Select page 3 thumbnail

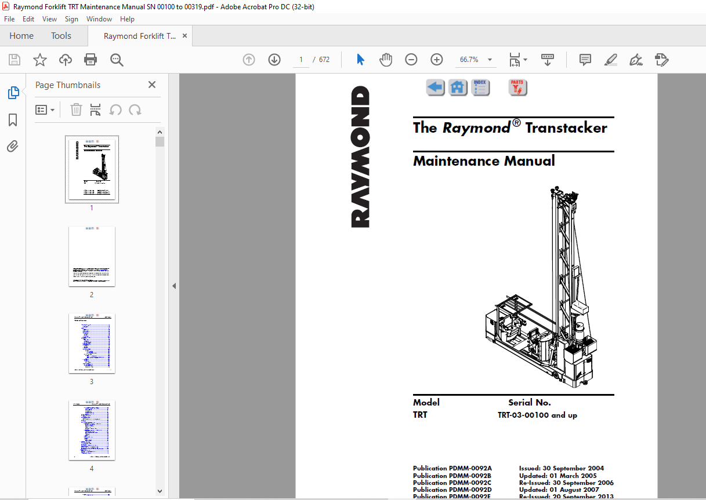coord(92,343)
